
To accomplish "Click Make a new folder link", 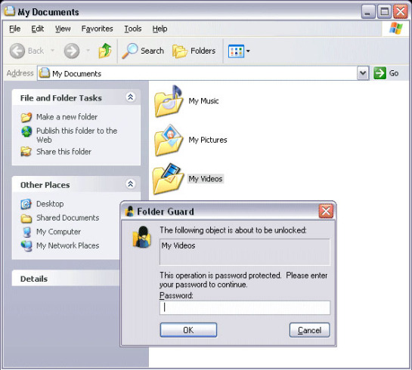I will [x=67, y=117].
